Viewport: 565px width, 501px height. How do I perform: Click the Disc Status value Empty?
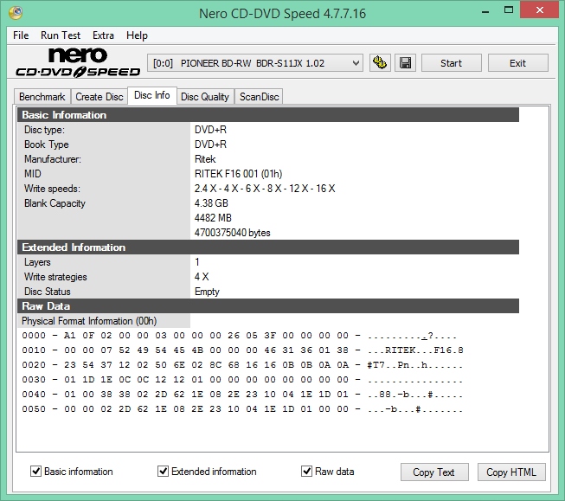point(207,292)
